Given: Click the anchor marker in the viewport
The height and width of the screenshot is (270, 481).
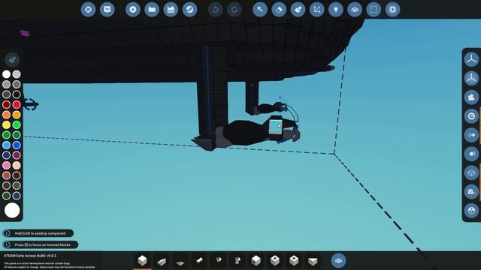Looking at the screenshot, I should click(x=31, y=104).
